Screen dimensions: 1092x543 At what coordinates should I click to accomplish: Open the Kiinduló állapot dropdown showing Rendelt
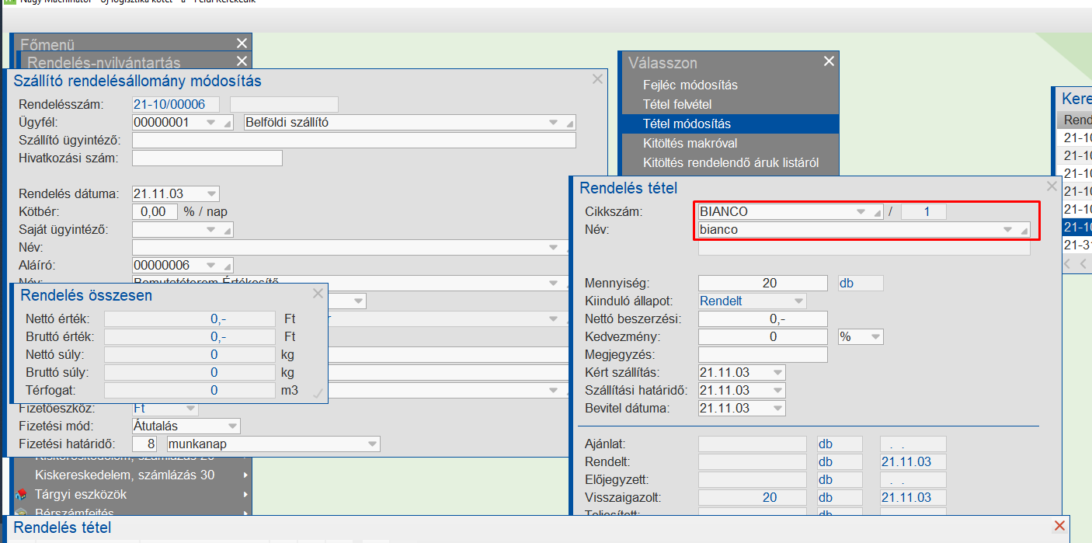coord(798,301)
